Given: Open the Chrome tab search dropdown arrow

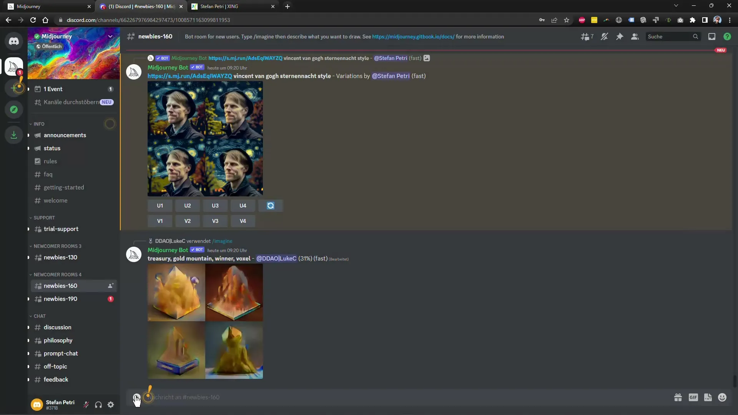Looking at the screenshot, I should point(676,6).
